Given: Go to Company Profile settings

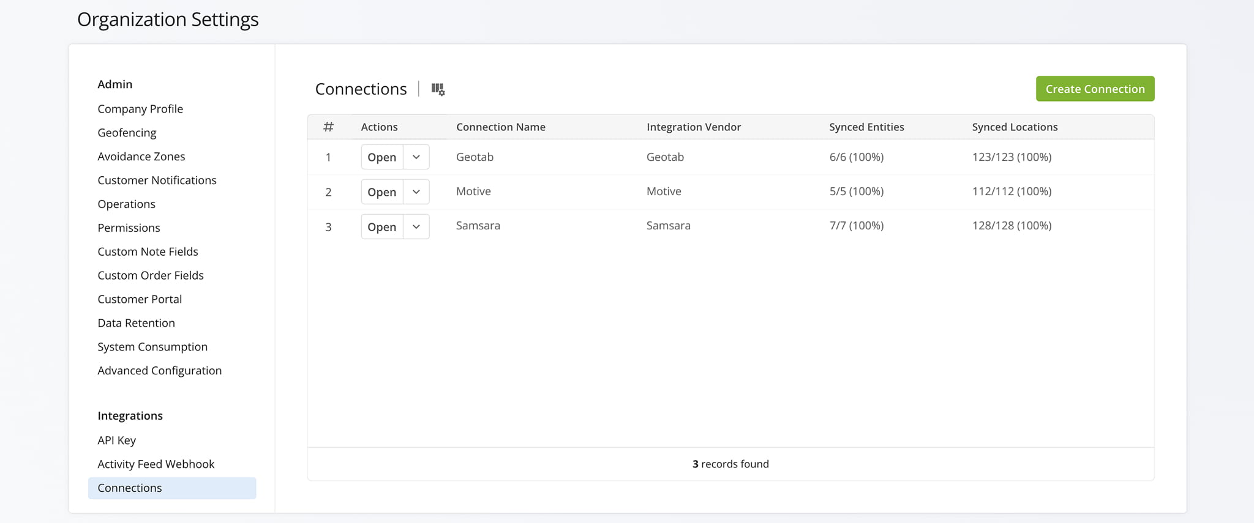Looking at the screenshot, I should pos(140,109).
